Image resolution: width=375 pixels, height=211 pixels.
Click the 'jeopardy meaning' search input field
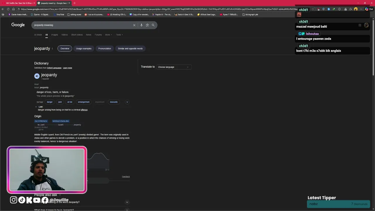82,25
